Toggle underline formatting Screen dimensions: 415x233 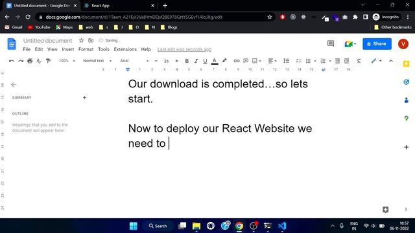pos(205,61)
